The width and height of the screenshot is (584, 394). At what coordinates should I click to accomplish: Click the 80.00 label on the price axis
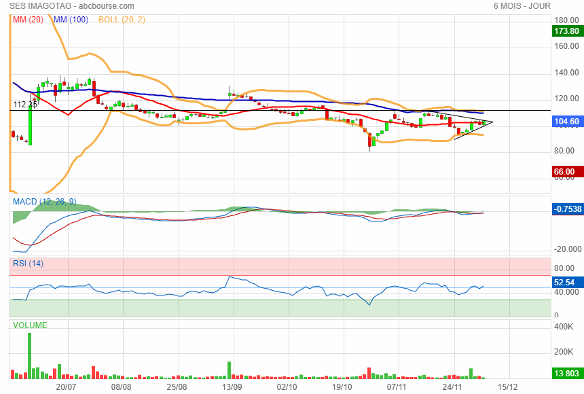[x=564, y=151]
